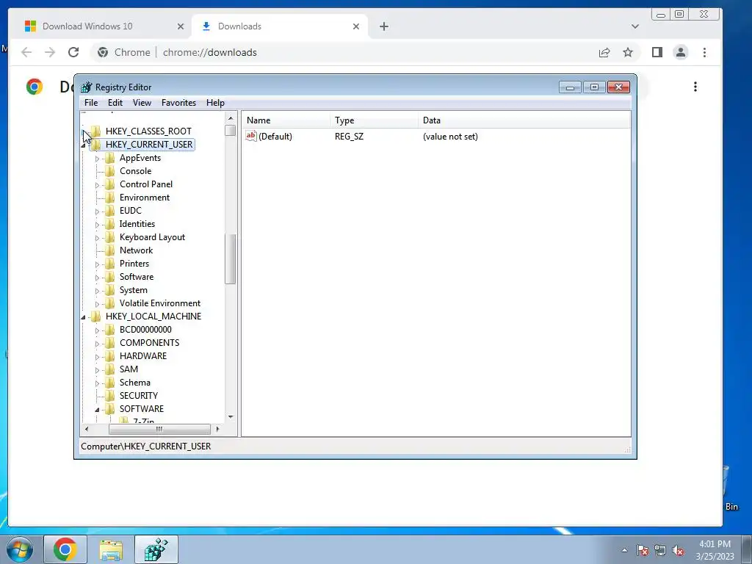The width and height of the screenshot is (752, 564).
Task: Expand the HARDWARE key
Action: pyautogui.click(x=97, y=356)
